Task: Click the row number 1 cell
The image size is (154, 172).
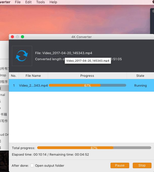Action: tap(14, 85)
